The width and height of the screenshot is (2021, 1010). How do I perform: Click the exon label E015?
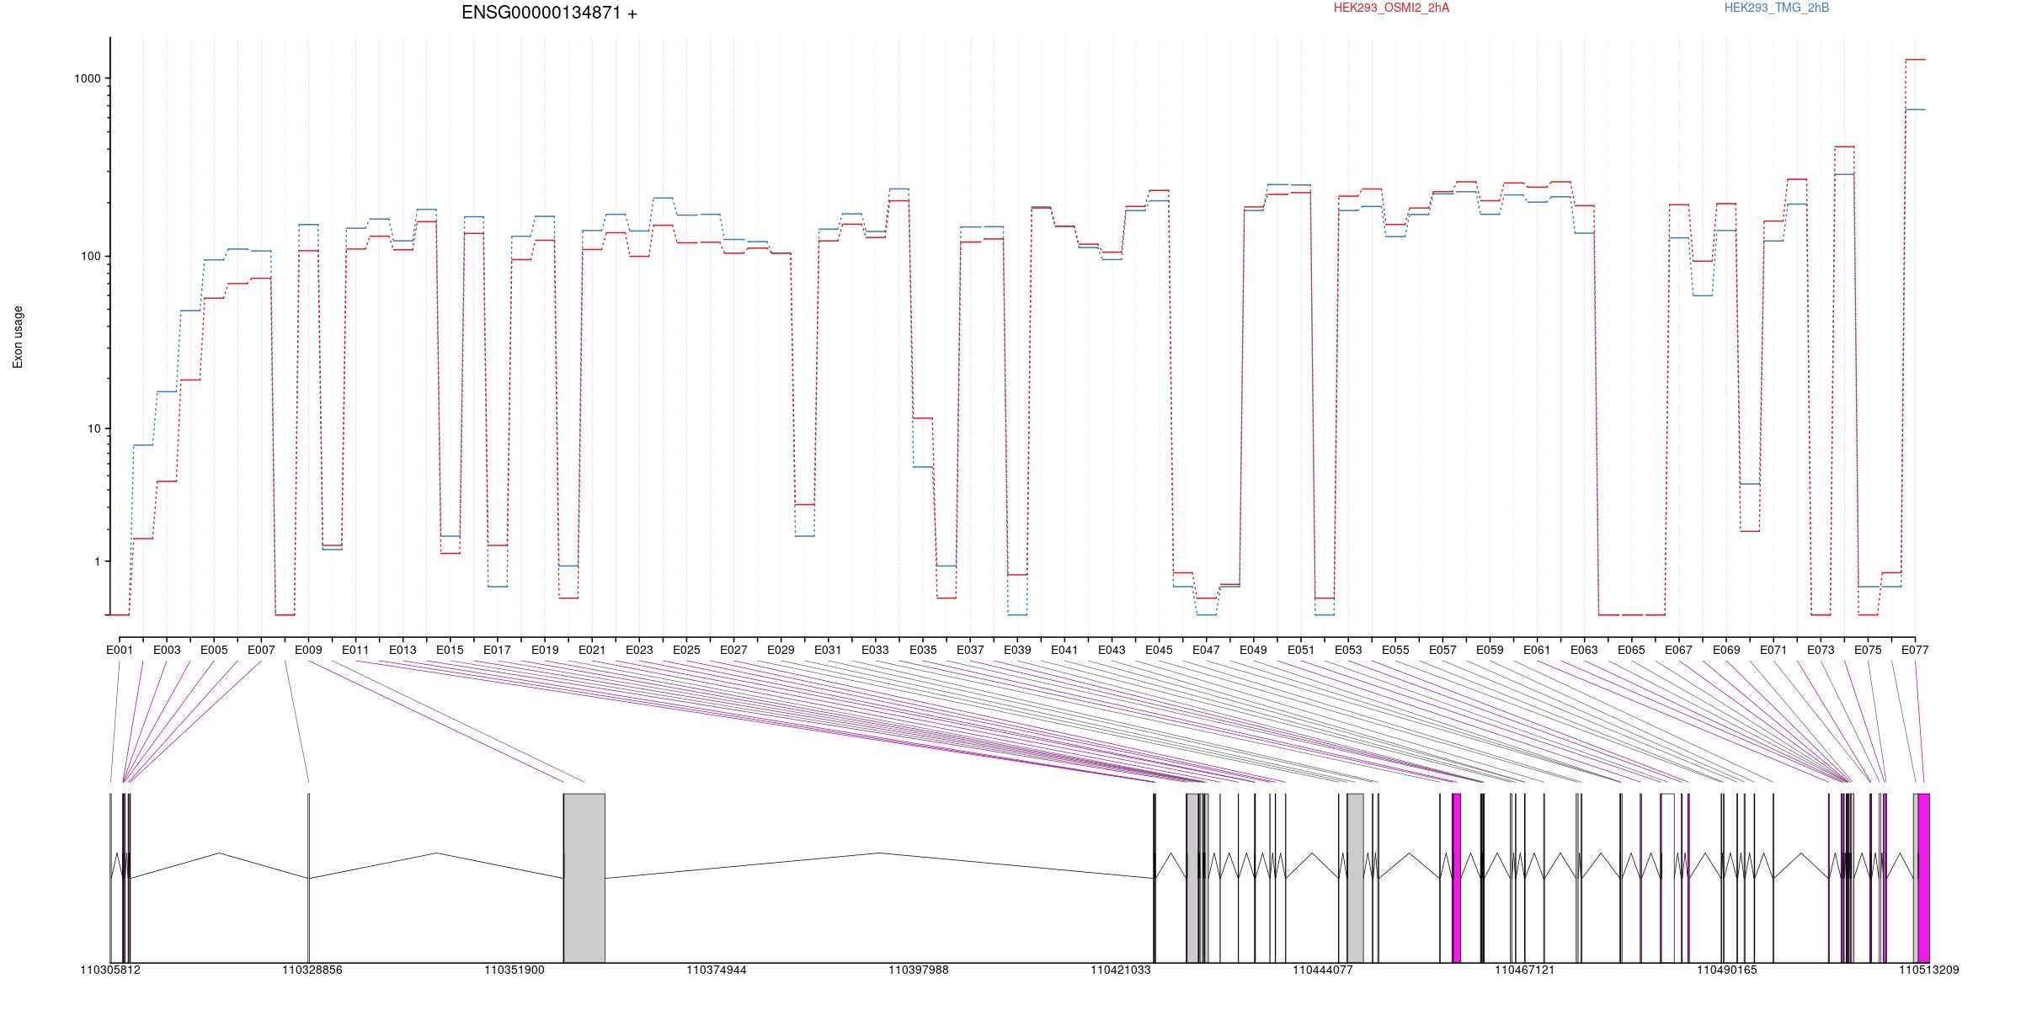(x=450, y=650)
